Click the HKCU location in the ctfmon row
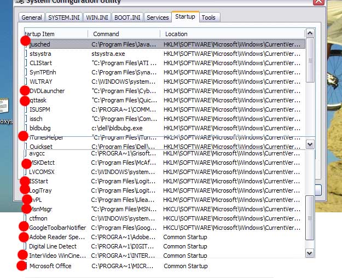 (x=232, y=218)
